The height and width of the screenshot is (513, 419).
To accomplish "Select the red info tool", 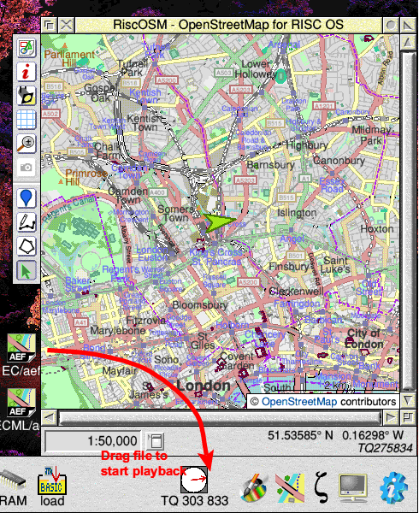I will [27, 72].
